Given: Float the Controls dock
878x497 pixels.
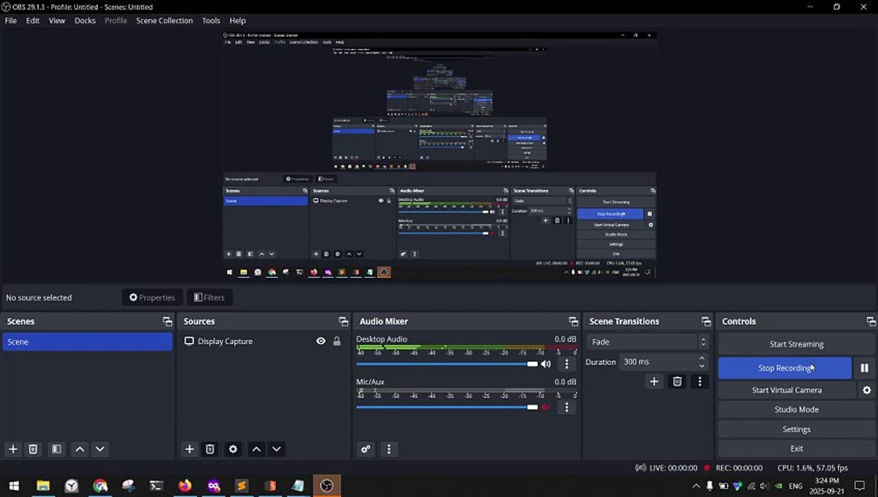Looking at the screenshot, I should (x=870, y=322).
